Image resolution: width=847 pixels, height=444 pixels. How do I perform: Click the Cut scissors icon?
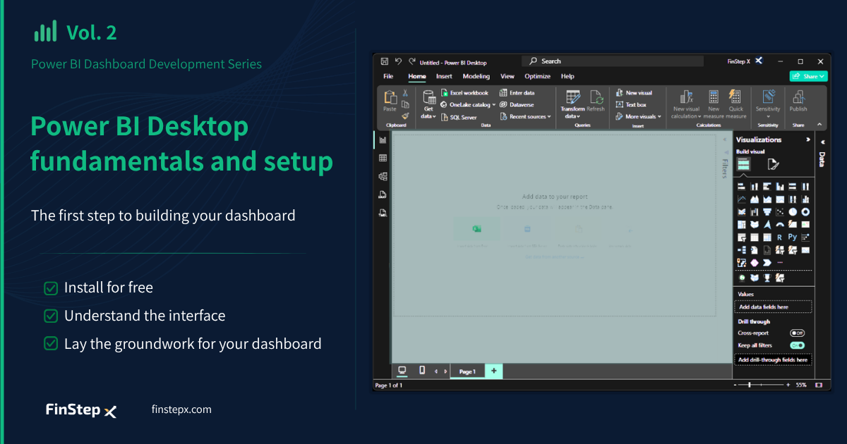[x=405, y=93]
